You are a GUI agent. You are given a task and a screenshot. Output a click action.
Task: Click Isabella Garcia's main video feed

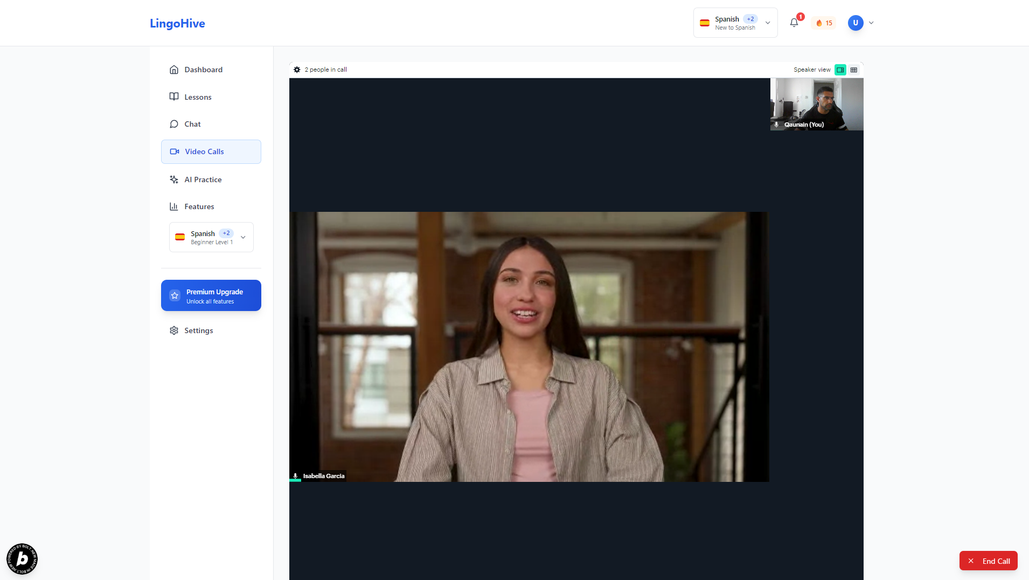[x=529, y=347]
